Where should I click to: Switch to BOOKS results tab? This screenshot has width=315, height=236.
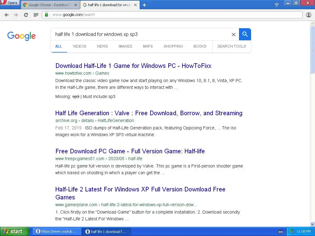[200, 46]
